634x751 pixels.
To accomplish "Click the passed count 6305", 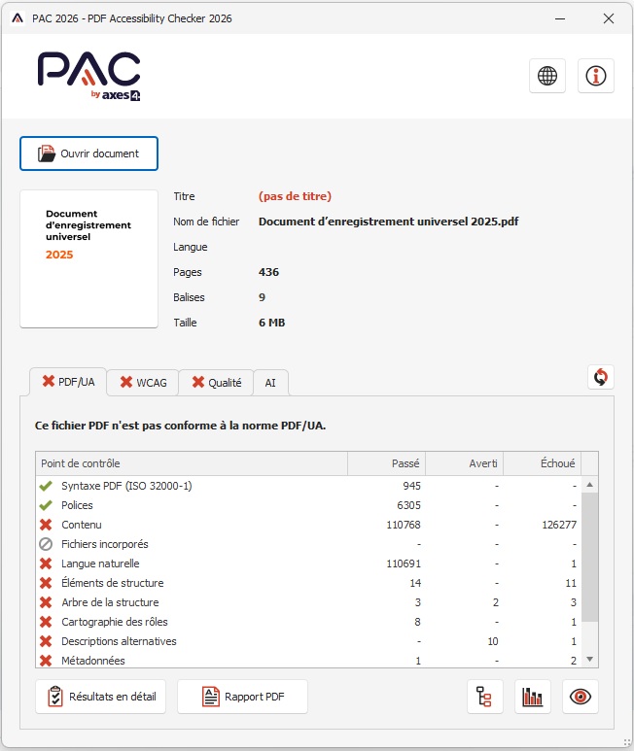I will coord(408,505).
